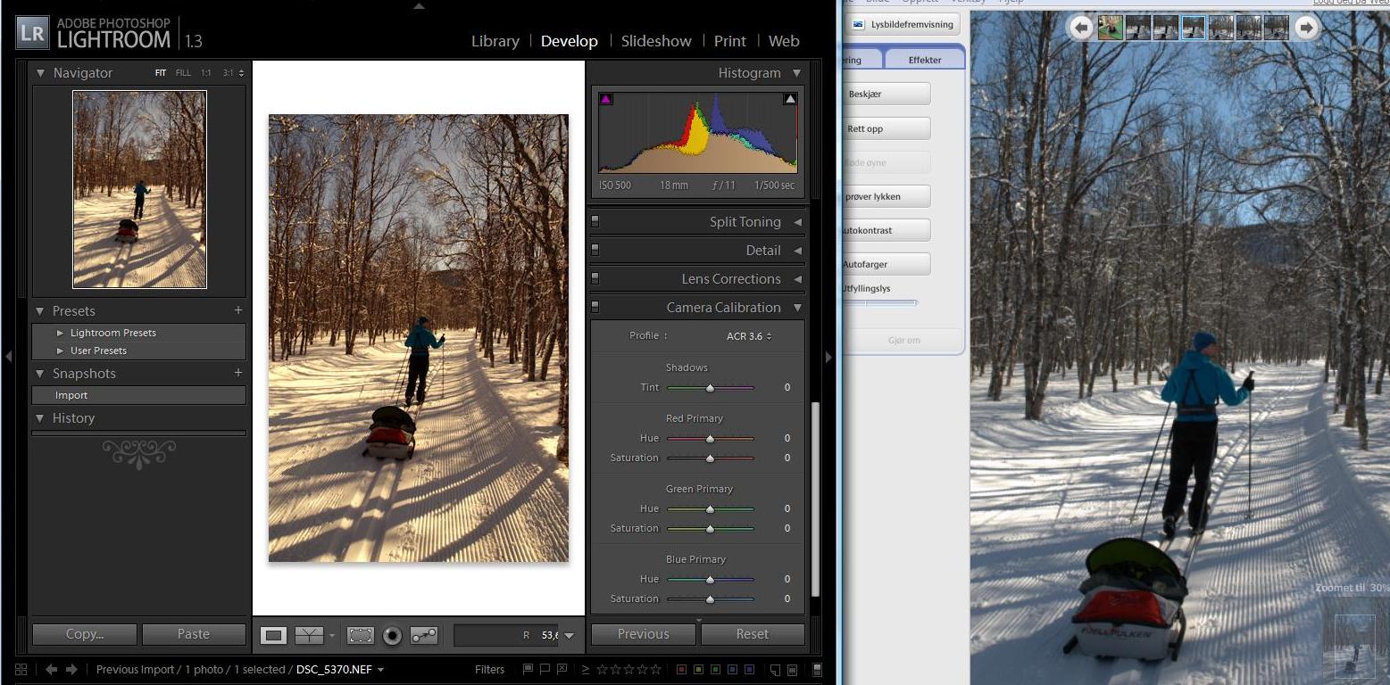The image size is (1390, 685).
Task: Go back using the filmstrip left arrow
Action: 51,669
